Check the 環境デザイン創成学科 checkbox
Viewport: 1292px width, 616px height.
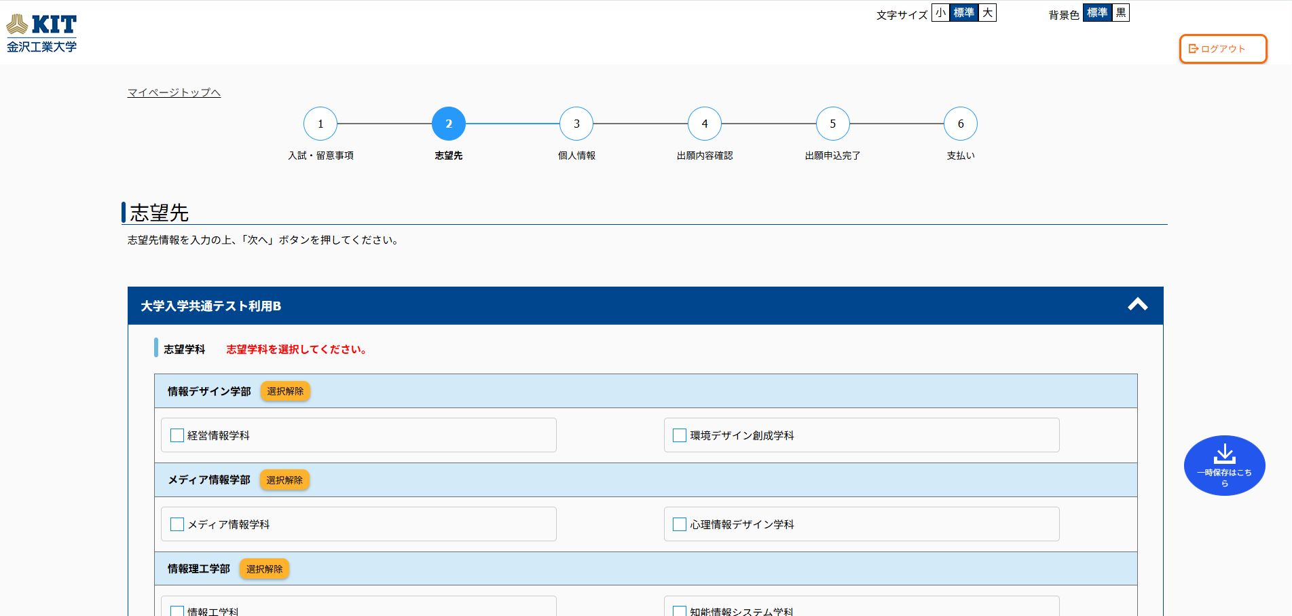click(x=680, y=435)
